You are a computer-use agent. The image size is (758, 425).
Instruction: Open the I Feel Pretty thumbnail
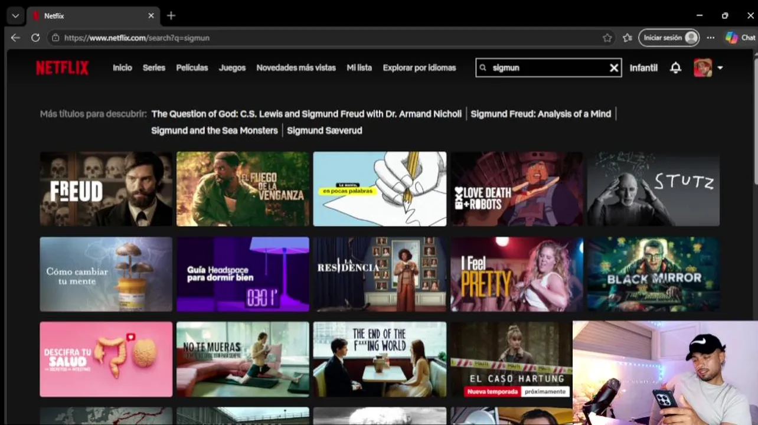pos(517,274)
